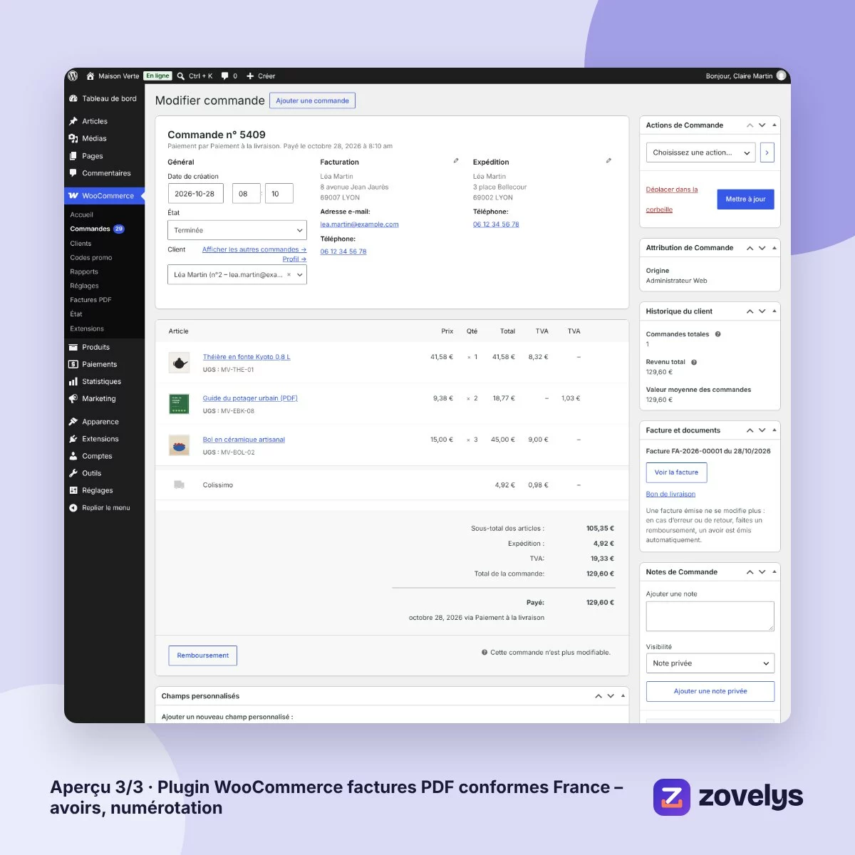Open comments bubble icon in admin bar

[x=225, y=76]
